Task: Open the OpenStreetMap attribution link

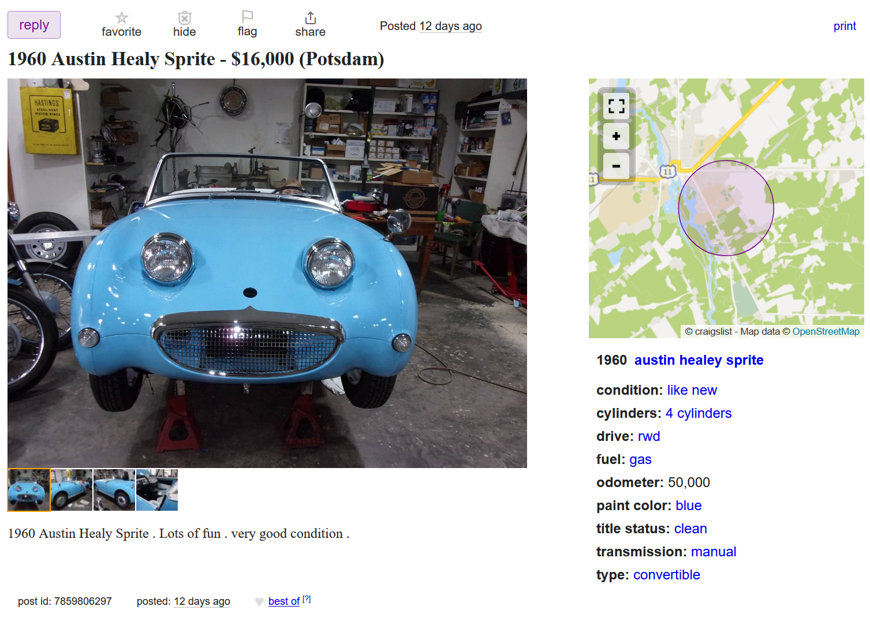Action: [x=826, y=331]
